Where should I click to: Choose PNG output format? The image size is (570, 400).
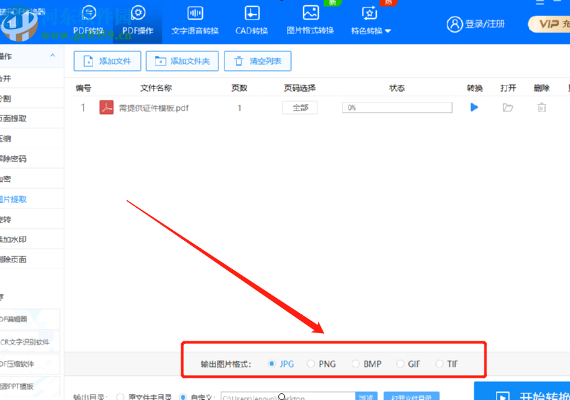pyautogui.click(x=312, y=364)
